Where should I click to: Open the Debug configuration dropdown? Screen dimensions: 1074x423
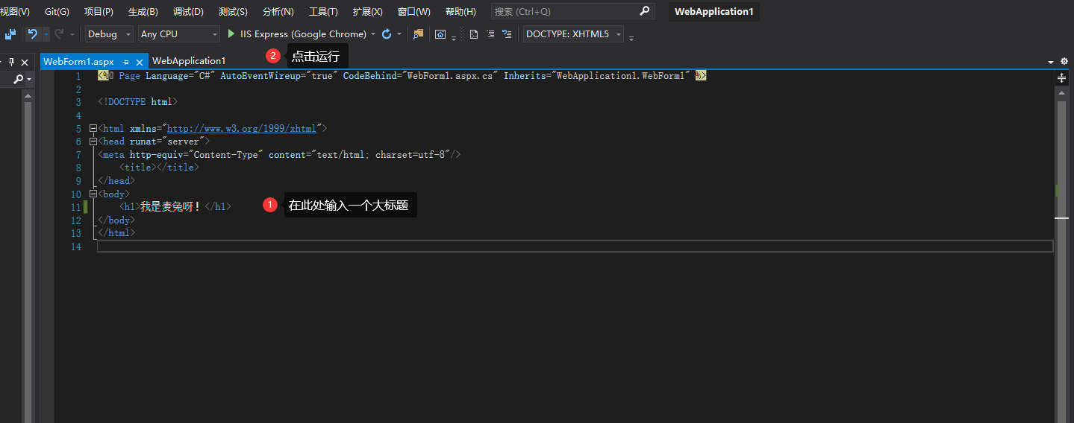tap(109, 34)
